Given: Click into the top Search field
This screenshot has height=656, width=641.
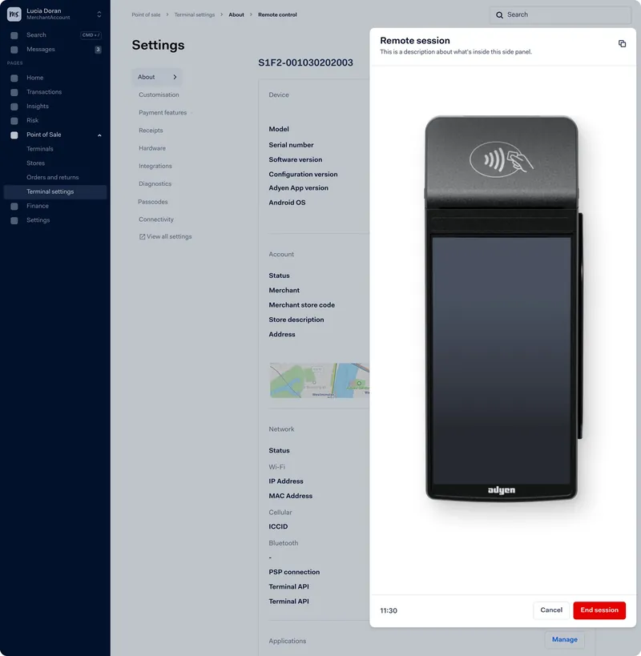Looking at the screenshot, I should pos(560,15).
